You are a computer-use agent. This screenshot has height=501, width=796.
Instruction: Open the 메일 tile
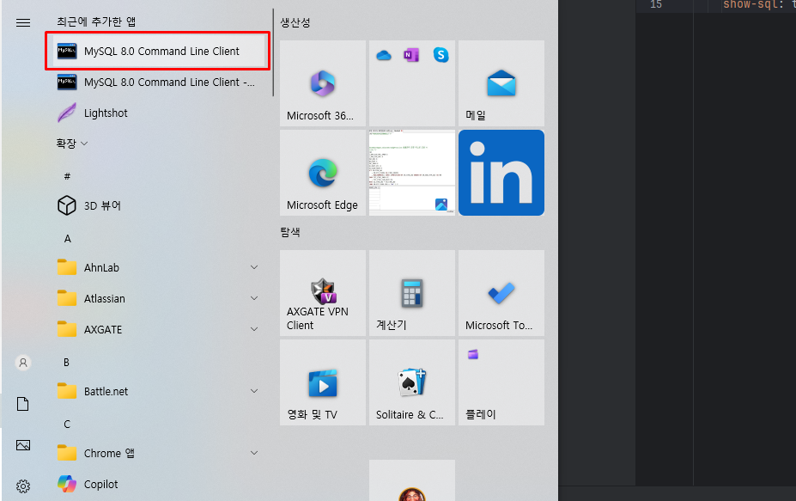(x=501, y=83)
